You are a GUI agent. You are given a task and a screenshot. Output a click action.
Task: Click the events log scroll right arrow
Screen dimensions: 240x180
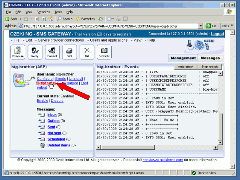[x=216, y=147]
